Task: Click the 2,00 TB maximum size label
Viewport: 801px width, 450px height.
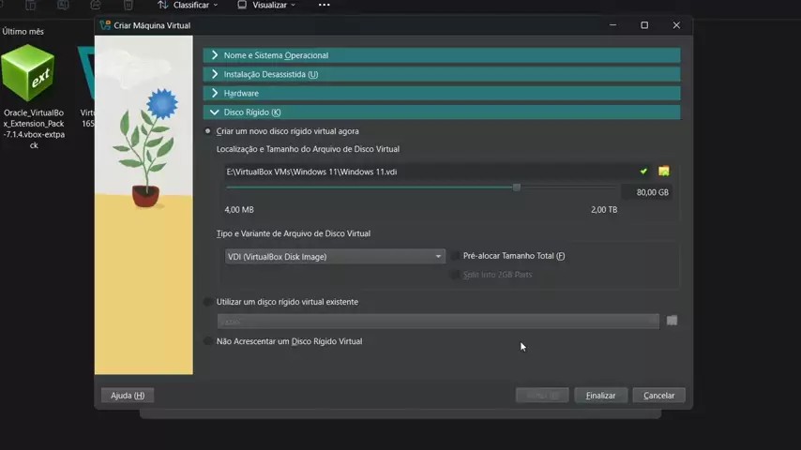Action: pyautogui.click(x=604, y=209)
